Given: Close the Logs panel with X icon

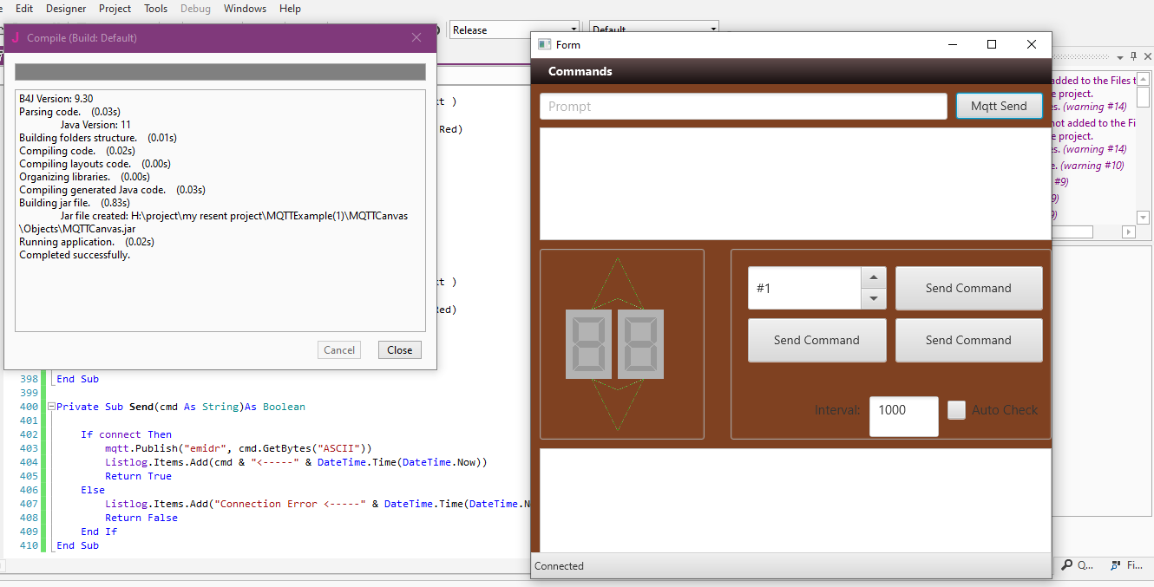Looking at the screenshot, I should point(1147,56).
